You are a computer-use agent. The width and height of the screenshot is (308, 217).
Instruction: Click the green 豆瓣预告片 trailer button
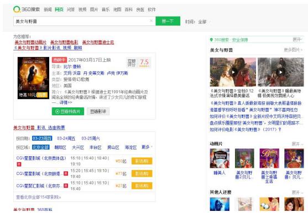pyautogui.click(x=68, y=111)
